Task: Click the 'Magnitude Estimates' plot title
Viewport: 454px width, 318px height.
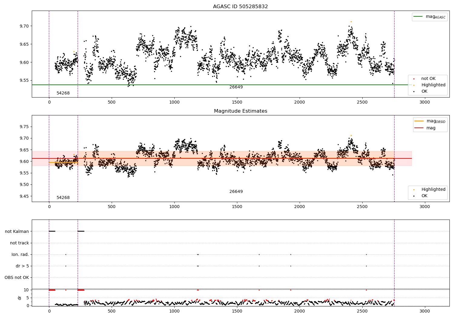Action: 240,111
